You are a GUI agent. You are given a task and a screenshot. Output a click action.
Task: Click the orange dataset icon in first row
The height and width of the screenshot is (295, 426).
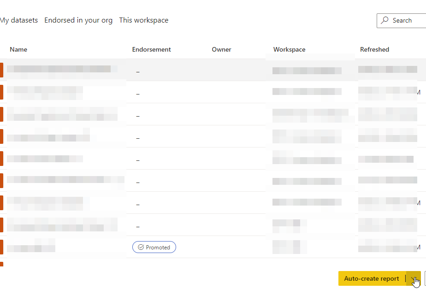tap(1, 70)
